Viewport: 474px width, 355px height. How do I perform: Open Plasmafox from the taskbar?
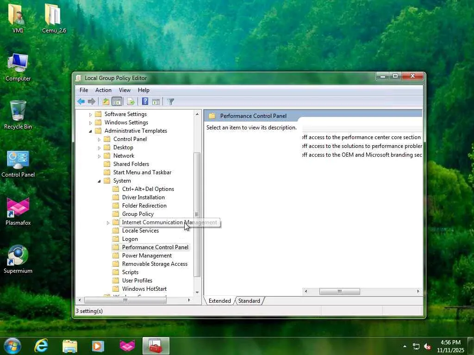(x=127, y=346)
